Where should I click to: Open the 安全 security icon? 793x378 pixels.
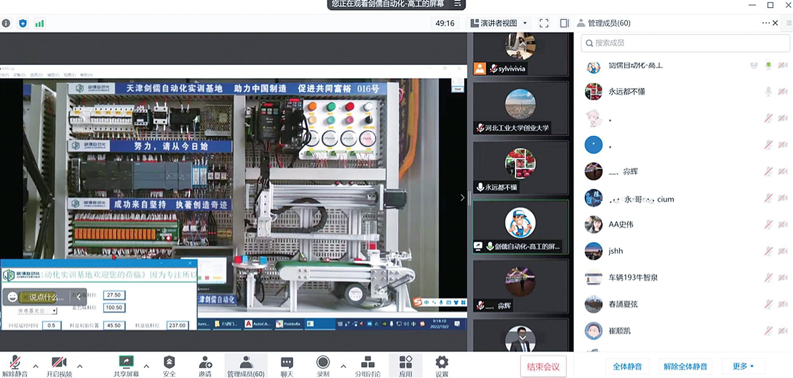(169, 366)
